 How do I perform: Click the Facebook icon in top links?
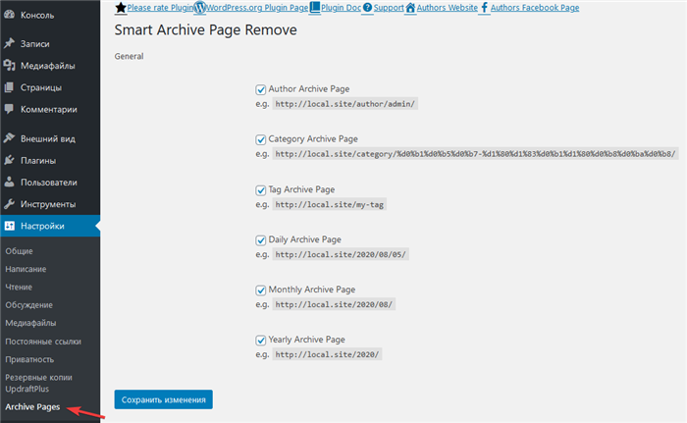pyautogui.click(x=484, y=8)
